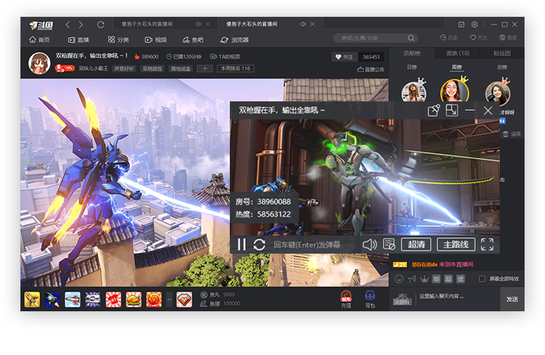Click the bronze-crowned contributor avatar
This screenshot has height=355, width=545.
pos(498,92)
